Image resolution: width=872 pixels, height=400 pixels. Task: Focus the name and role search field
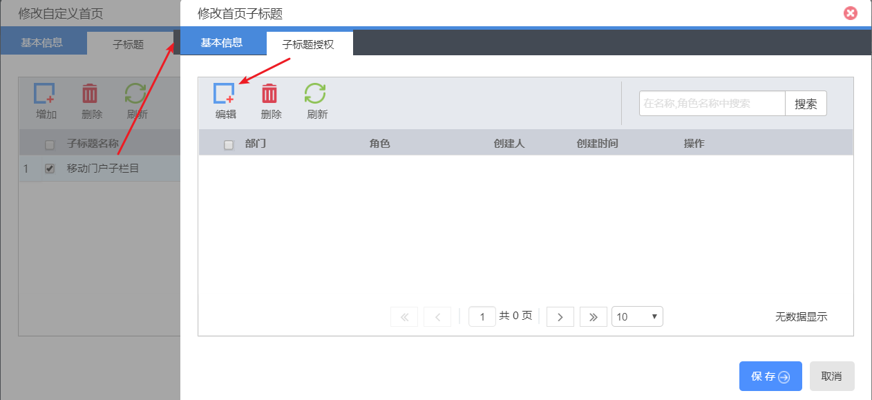[x=712, y=104]
